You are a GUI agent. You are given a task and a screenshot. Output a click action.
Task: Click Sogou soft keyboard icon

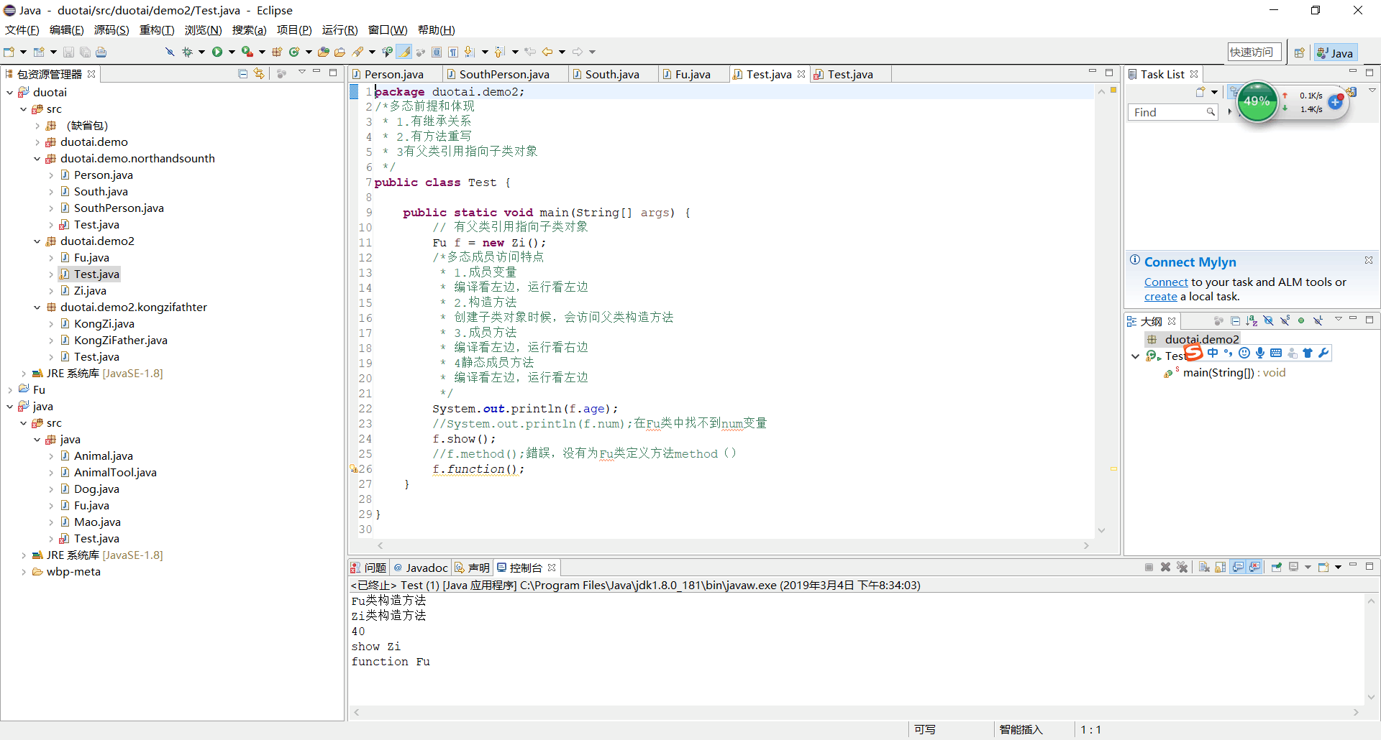pyautogui.click(x=1276, y=353)
